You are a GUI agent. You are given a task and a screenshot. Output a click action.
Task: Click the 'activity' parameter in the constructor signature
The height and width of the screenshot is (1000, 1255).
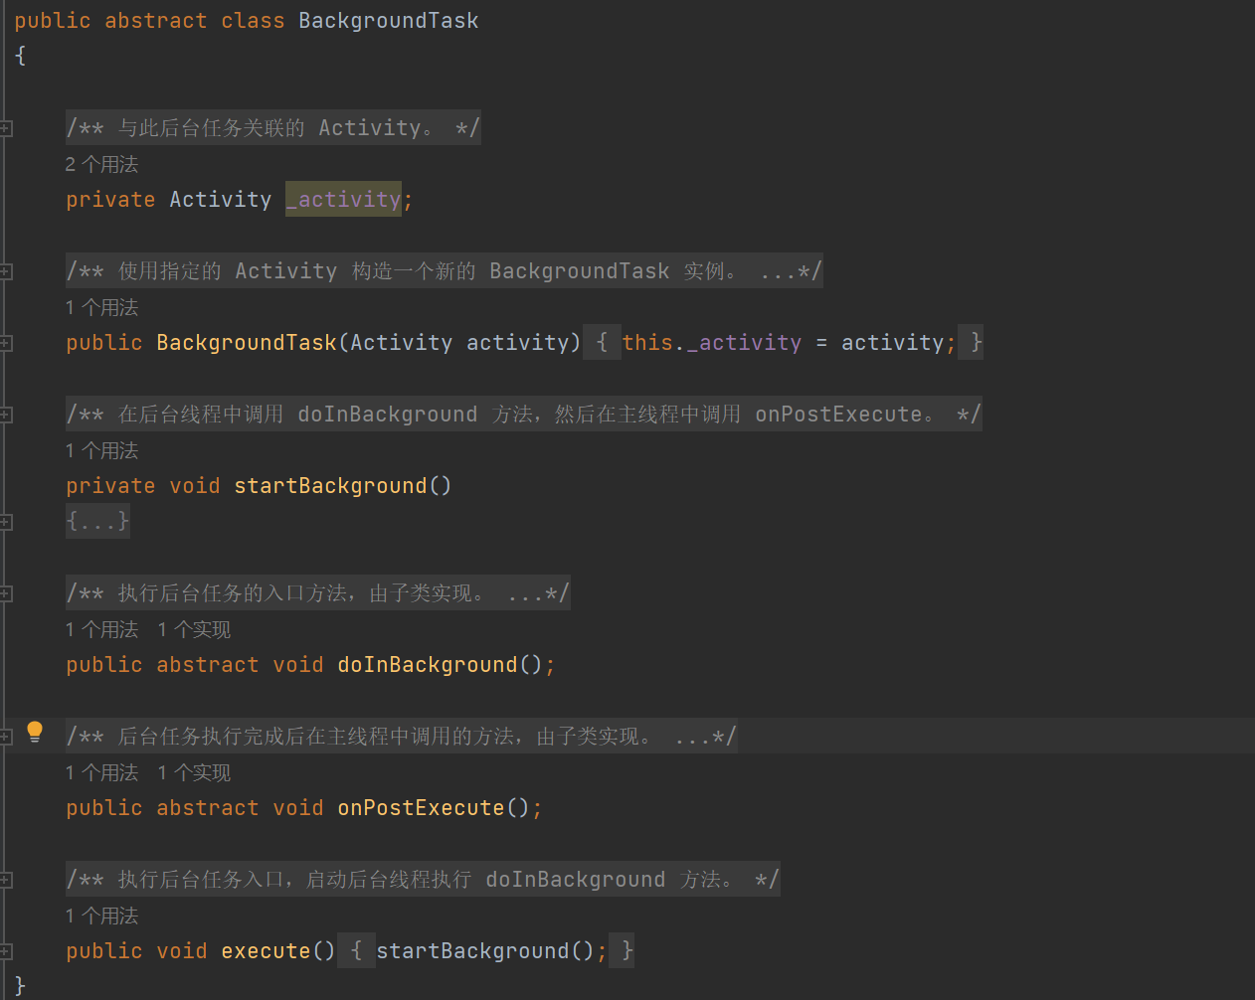518,343
